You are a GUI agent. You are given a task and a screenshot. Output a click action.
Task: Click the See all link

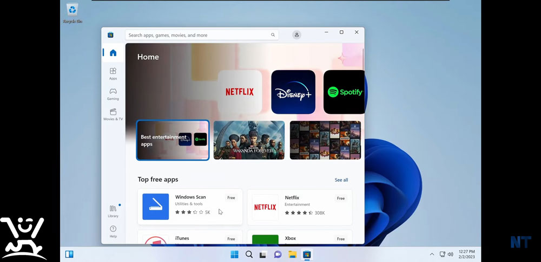point(341,180)
